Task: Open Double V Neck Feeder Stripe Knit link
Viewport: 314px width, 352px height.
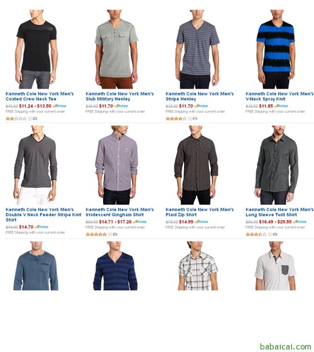Action: click(43, 214)
